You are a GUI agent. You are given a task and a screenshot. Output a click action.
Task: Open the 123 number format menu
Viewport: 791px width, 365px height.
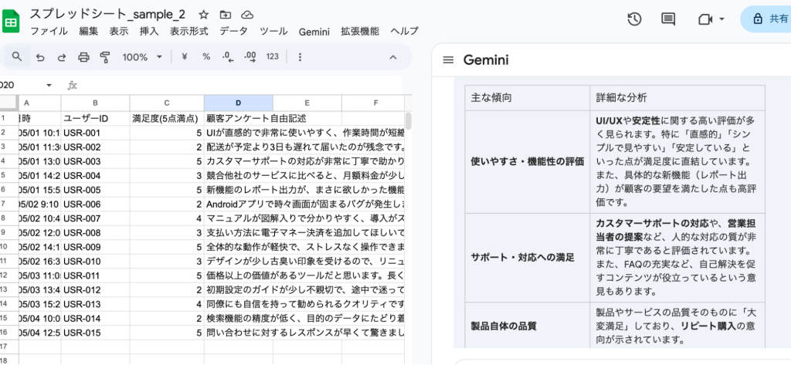273,57
